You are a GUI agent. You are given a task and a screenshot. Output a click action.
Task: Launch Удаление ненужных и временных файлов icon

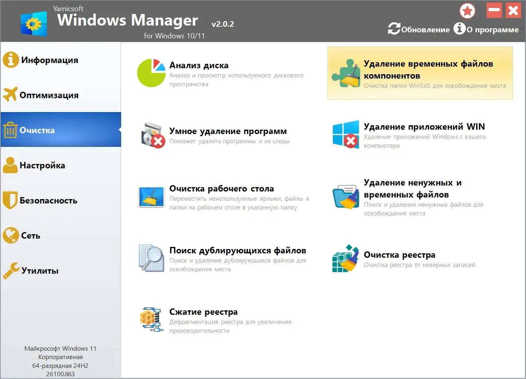click(346, 197)
